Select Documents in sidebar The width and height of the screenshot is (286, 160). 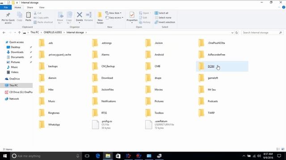(x=17, y=57)
